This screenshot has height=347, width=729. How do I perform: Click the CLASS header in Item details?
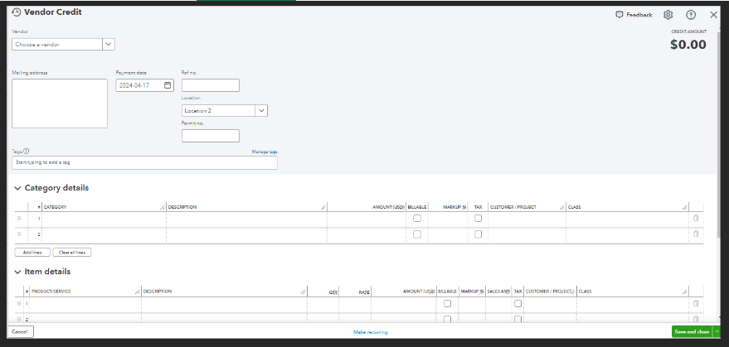tap(585, 292)
